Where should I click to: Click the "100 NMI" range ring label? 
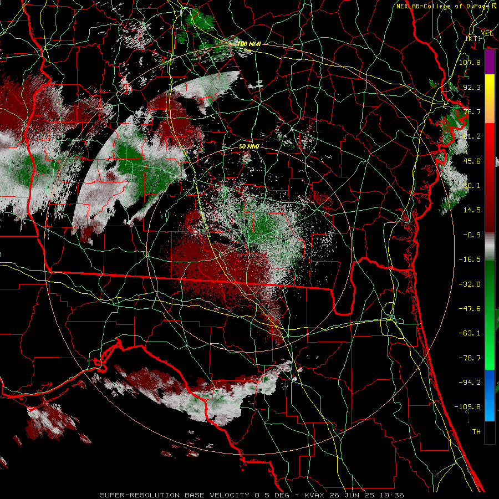249,44
